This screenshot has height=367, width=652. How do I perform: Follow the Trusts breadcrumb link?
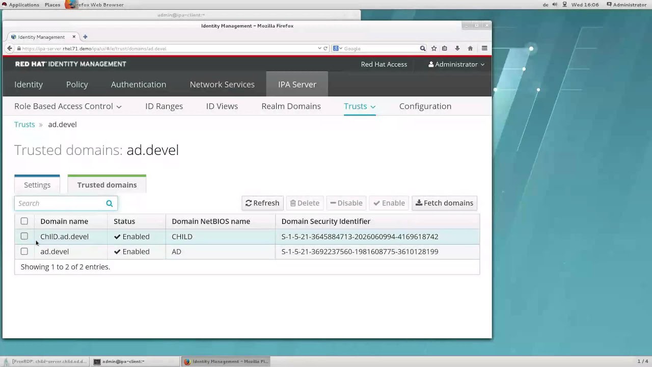tap(24, 124)
